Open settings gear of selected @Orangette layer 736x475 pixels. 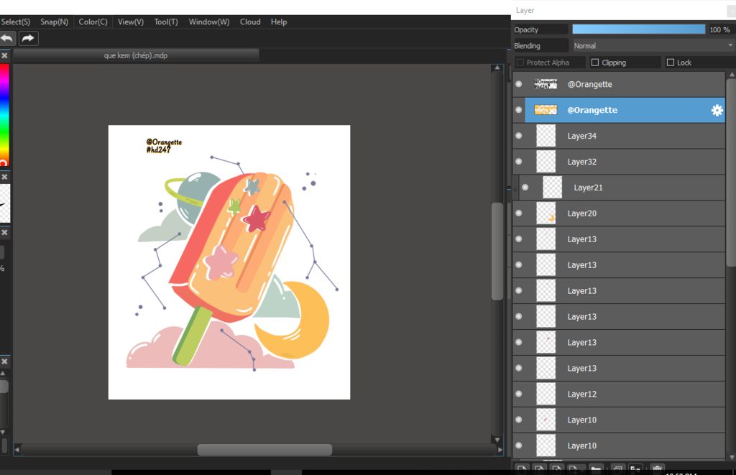pyautogui.click(x=717, y=110)
